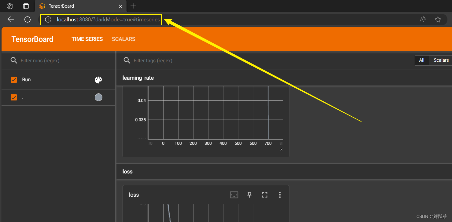Select the TensorBoard browser tab
Screen dimensions: 452x222
(81, 6)
